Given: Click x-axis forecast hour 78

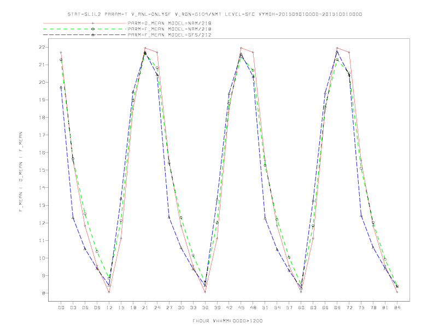Looking at the screenshot, I should click(x=373, y=308).
